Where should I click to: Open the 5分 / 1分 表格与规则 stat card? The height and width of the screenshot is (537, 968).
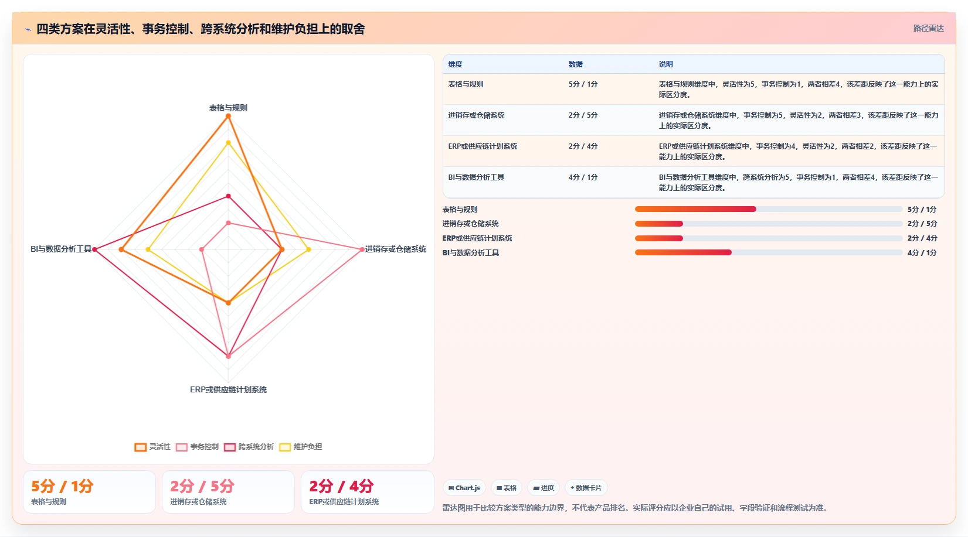tap(89, 492)
